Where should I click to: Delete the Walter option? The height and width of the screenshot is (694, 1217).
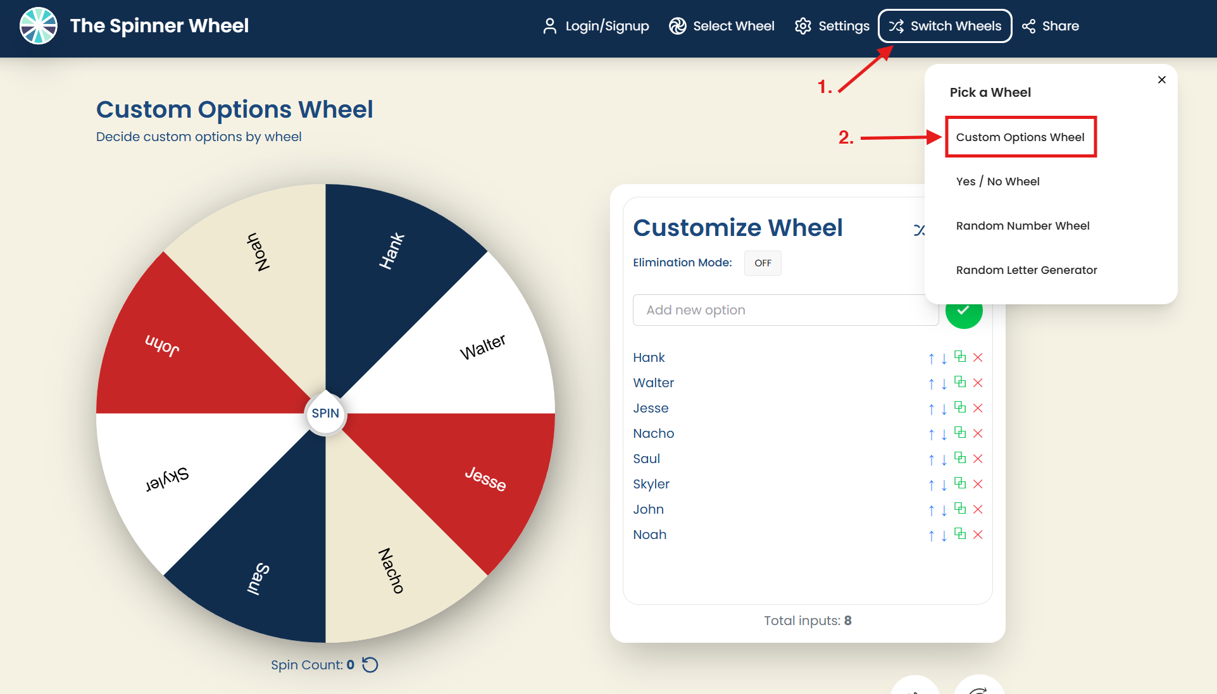(x=977, y=383)
